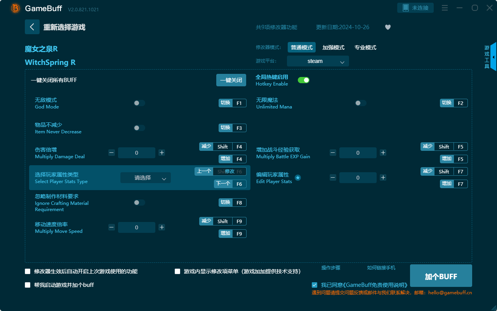
Task: Click the minus stepper for Multiply Move Speed
Action: (x=111, y=227)
